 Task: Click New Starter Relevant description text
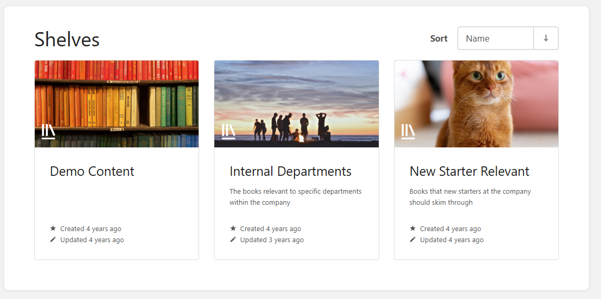pos(470,196)
